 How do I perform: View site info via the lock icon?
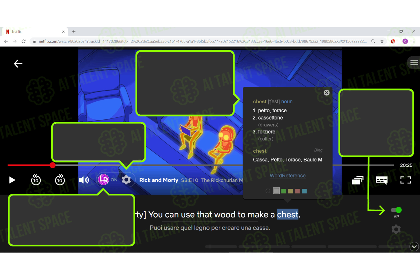34,41
